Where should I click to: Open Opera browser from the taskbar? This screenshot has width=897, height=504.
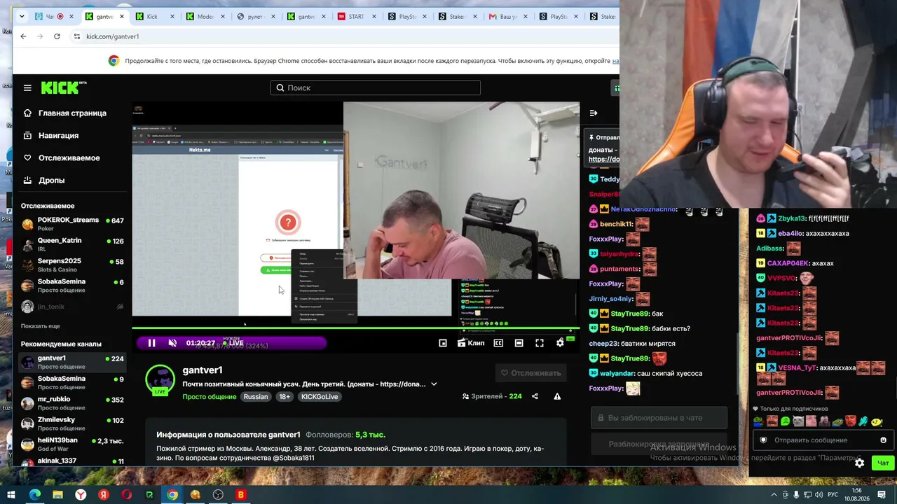click(127, 495)
